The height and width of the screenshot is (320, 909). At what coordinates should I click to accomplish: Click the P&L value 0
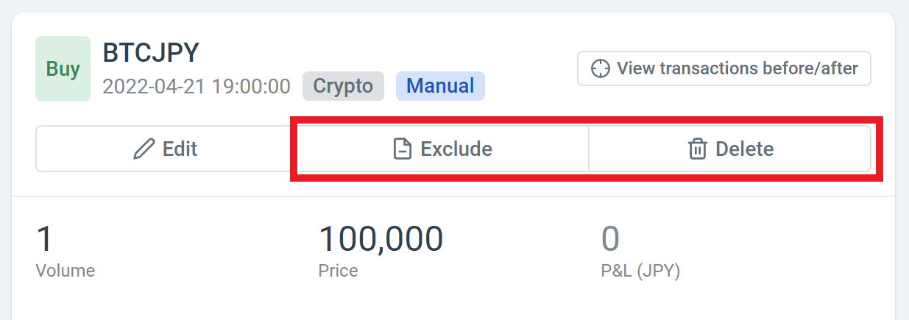pyautogui.click(x=610, y=239)
